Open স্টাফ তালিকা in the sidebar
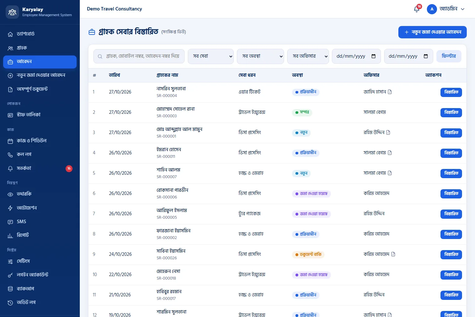The height and width of the screenshot is (317, 475). click(x=40, y=115)
